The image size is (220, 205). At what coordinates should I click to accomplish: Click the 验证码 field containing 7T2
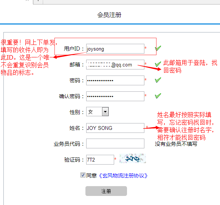pyautogui.click(x=100, y=160)
